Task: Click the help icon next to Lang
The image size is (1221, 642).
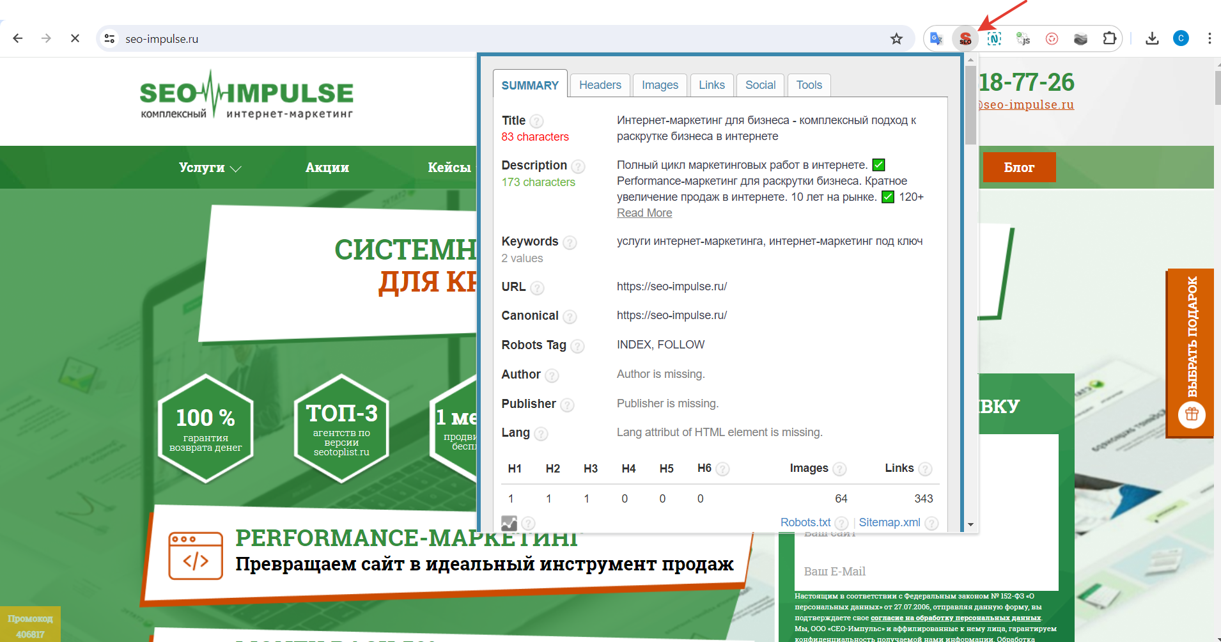Action: click(541, 434)
